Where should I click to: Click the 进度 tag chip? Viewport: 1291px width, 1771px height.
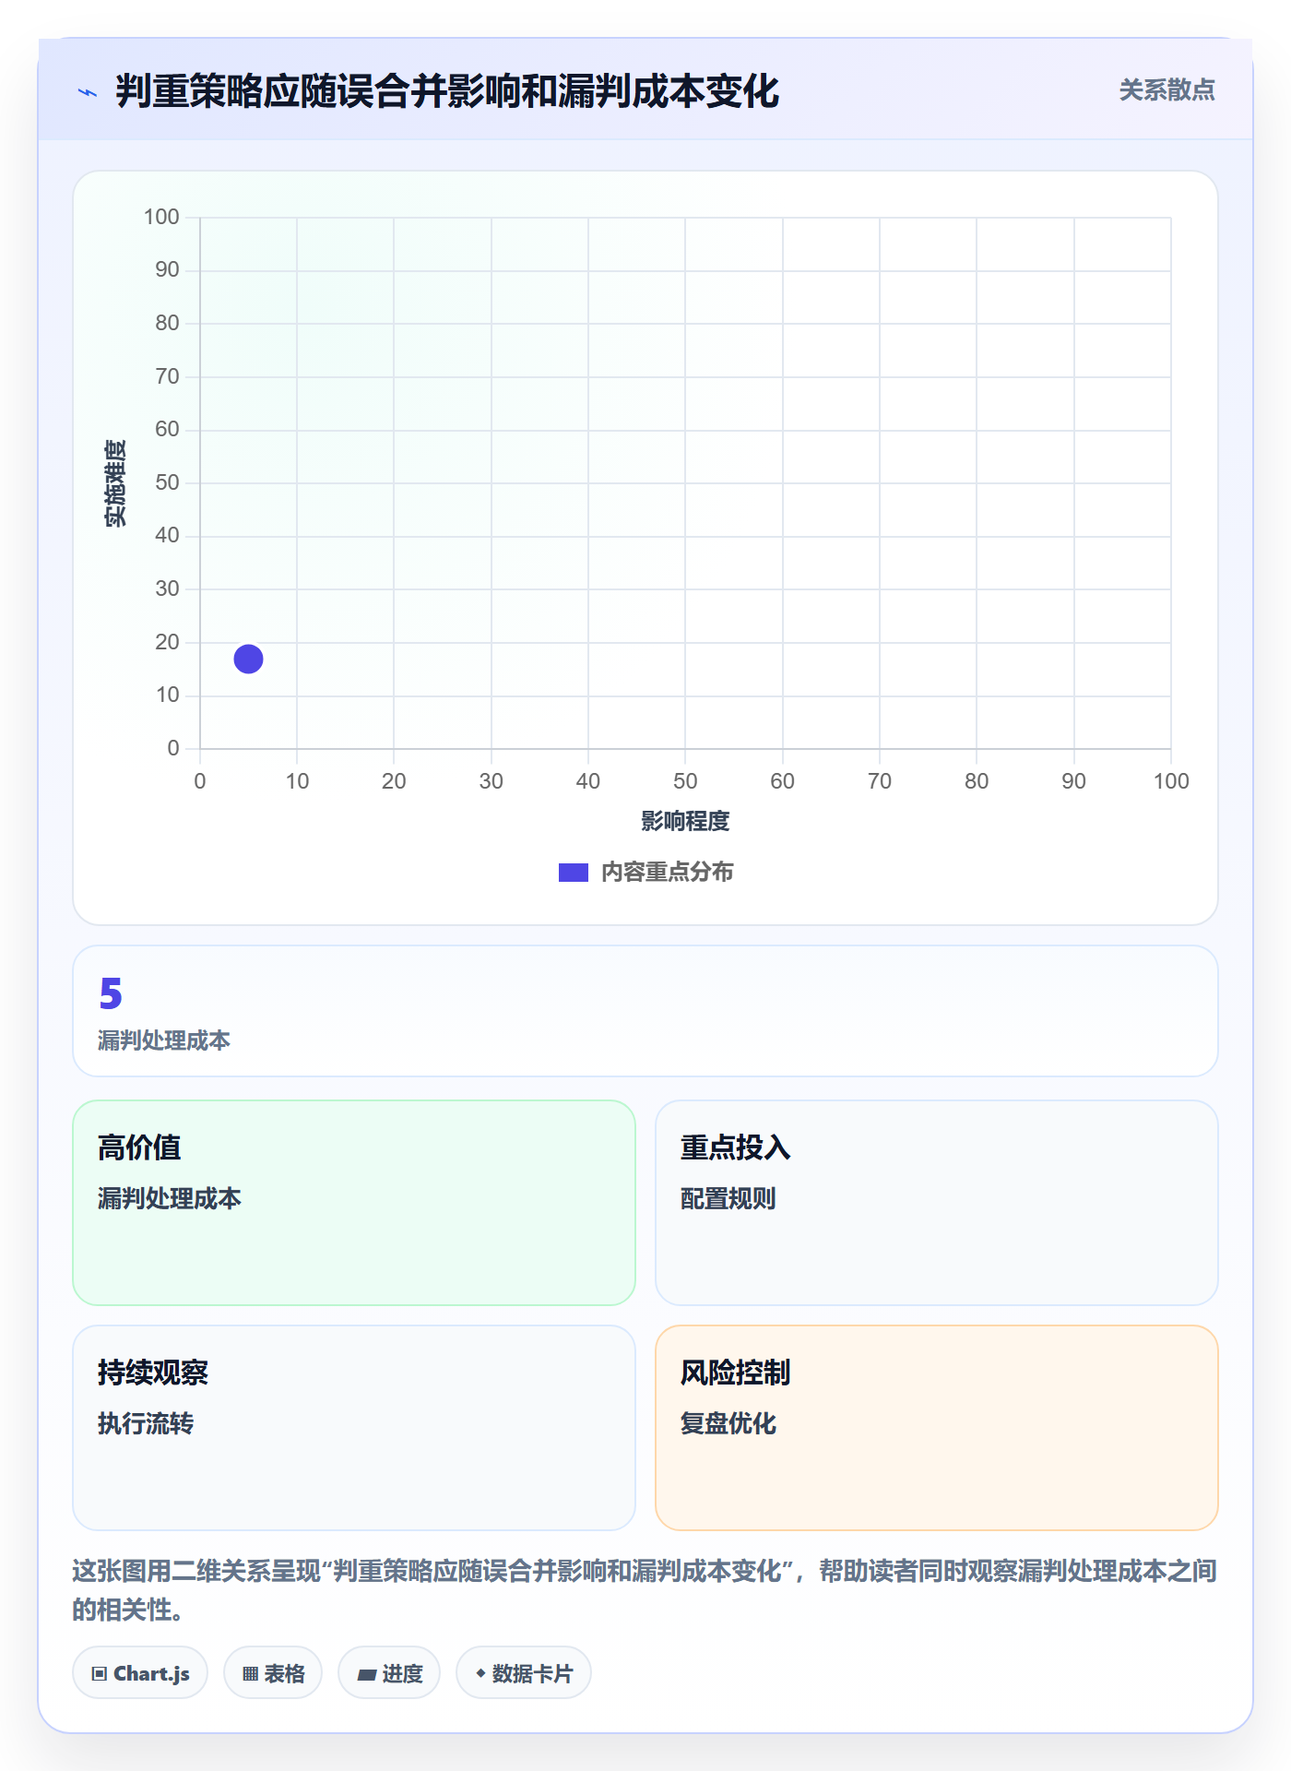coord(389,1672)
